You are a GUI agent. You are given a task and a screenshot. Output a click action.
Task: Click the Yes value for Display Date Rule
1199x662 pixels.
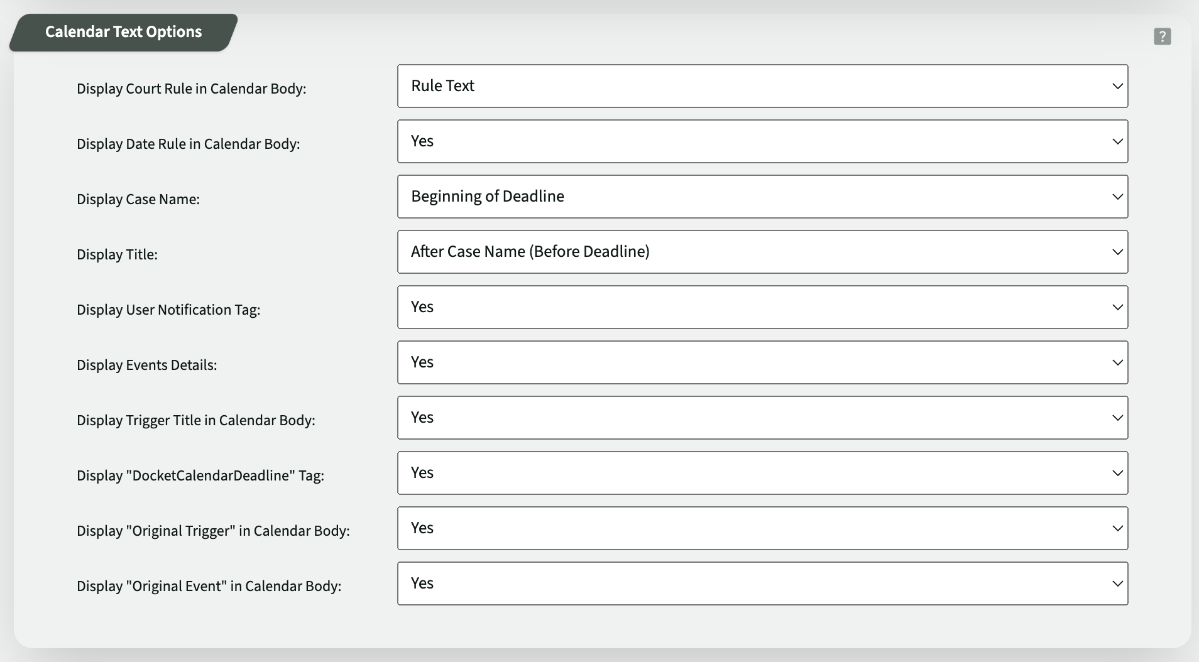tap(422, 141)
